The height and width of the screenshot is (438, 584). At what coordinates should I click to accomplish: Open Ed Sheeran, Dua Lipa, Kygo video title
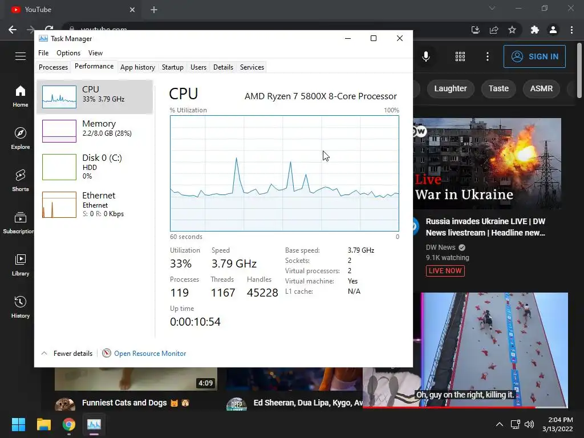[308, 403]
